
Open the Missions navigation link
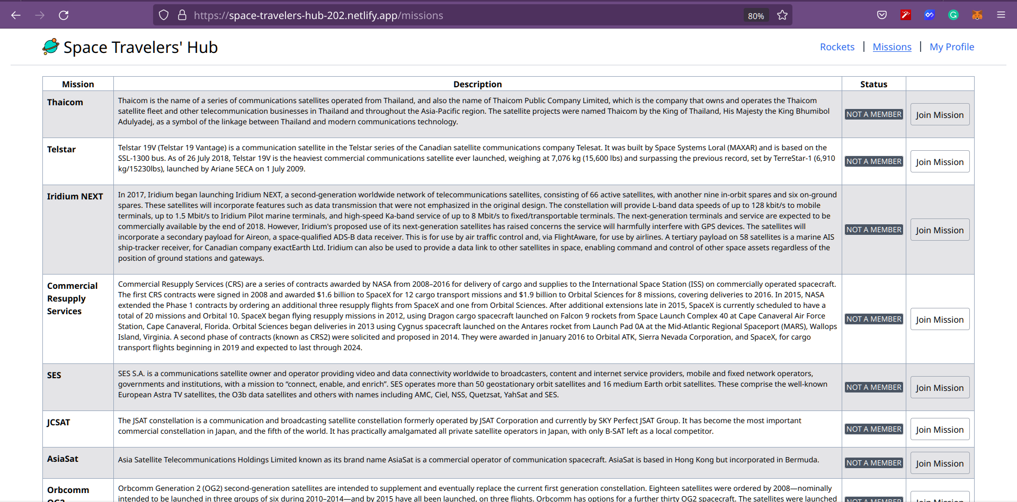click(x=892, y=47)
